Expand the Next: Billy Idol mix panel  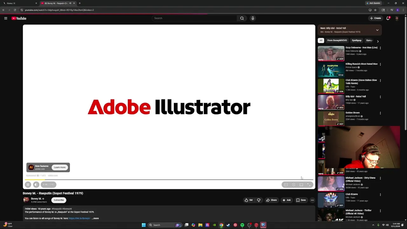click(377, 30)
